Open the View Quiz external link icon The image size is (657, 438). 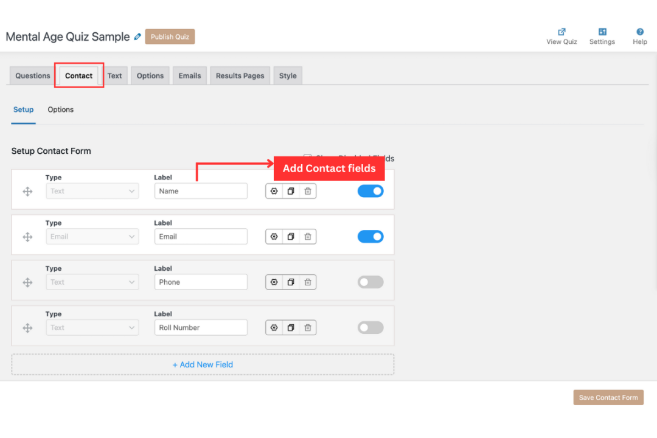(x=561, y=32)
